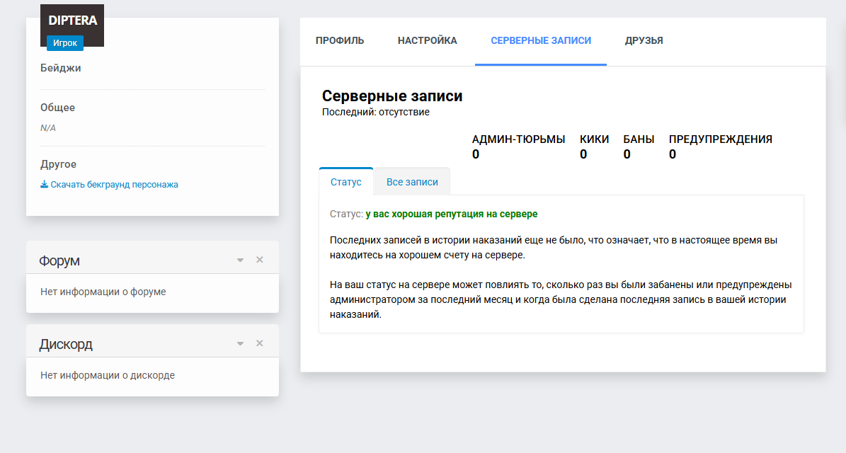Click the download icon beside Скачать бекграунд
This screenshot has height=453, width=846.
(x=44, y=185)
